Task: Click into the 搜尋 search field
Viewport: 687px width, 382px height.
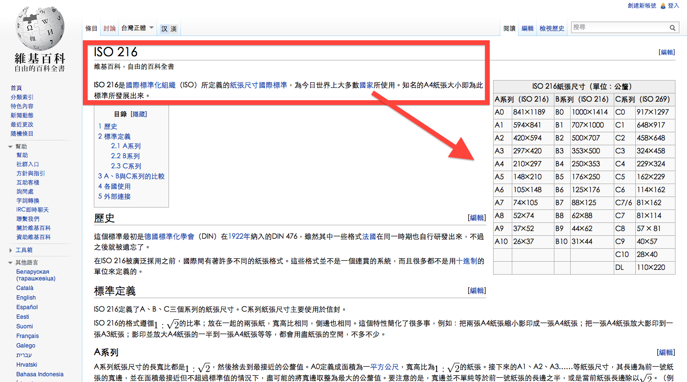Action: [619, 27]
